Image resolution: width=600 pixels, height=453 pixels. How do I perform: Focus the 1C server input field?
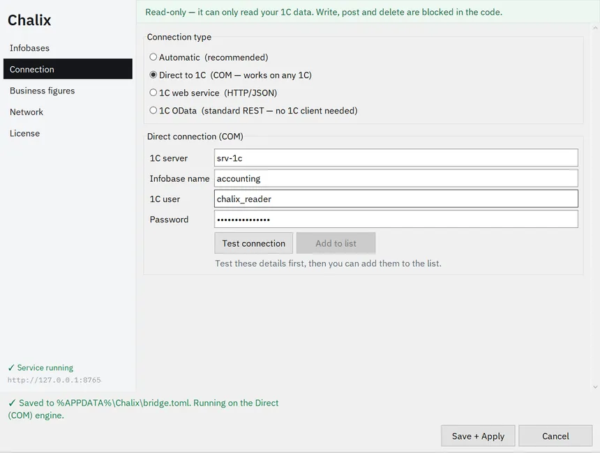point(396,158)
